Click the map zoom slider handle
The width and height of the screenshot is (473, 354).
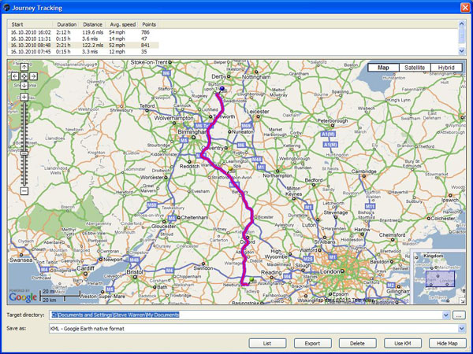coord(24,153)
